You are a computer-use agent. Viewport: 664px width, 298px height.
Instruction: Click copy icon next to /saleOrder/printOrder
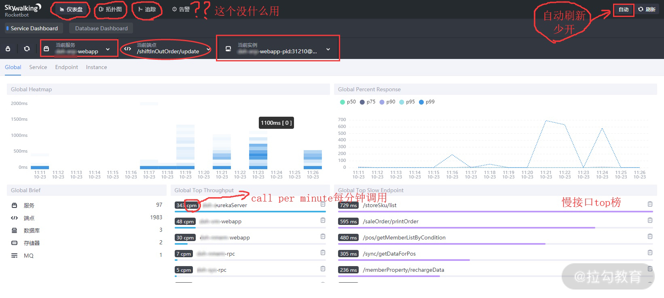650,220
